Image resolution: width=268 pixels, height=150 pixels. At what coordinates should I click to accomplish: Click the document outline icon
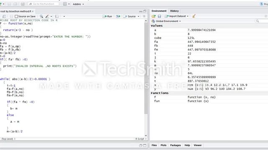pos(144,16)
